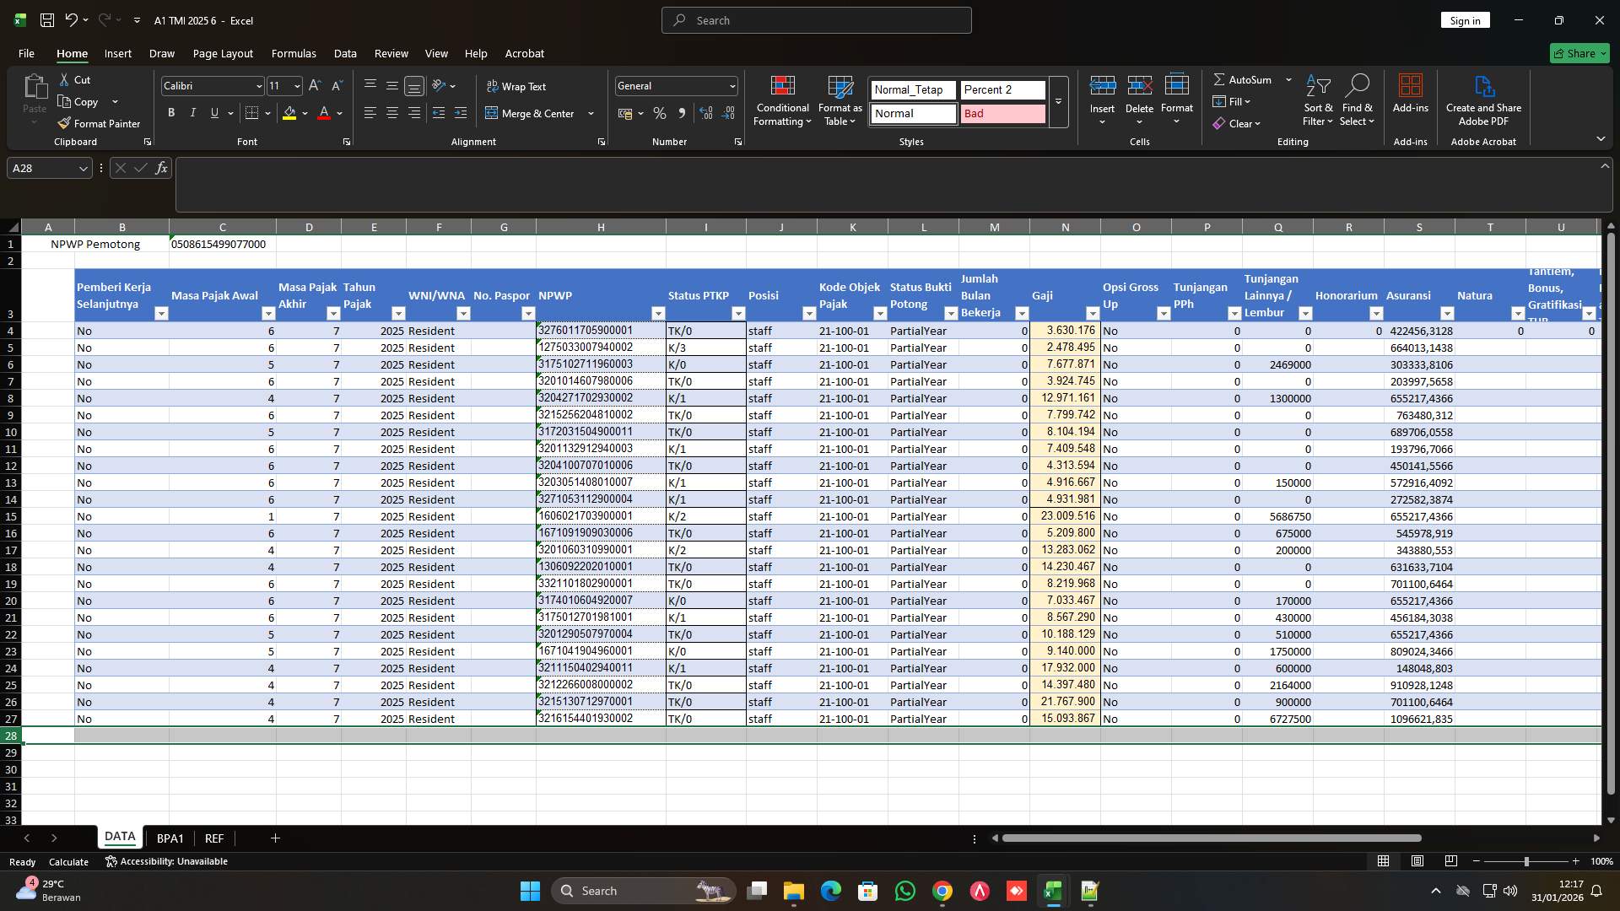Enable Wrap Text for the selection
Screen dimensions: 1620x911
[x=515, y=85]
